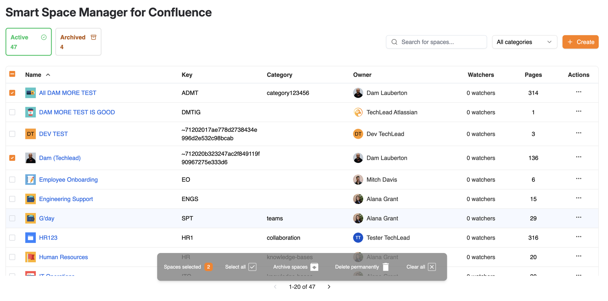Image resolution: width=608 pixels, height=301 pixels.
Task: Open the Employee Onboarding space link
Action: click(68, 180)
